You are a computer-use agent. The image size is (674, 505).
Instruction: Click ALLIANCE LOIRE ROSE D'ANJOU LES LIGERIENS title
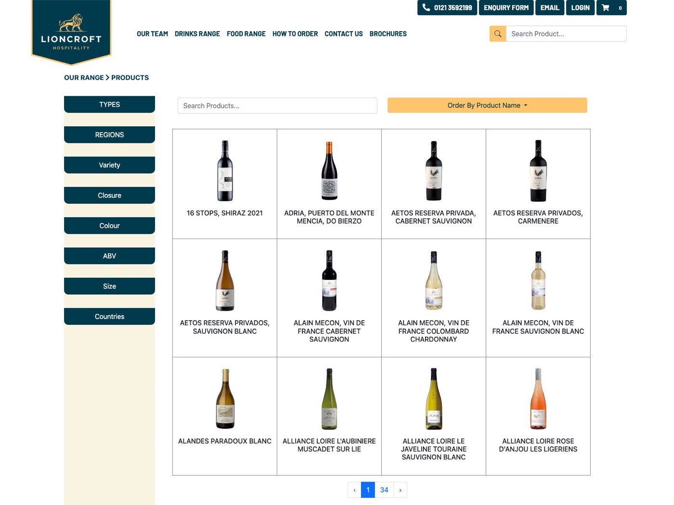click(x=538, y=445)
